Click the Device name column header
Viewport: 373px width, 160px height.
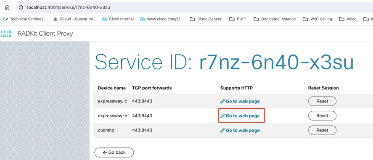(112, 88)
